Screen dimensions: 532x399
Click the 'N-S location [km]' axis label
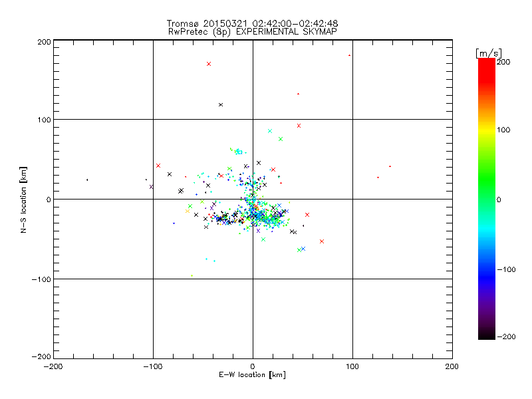[23, 199]
